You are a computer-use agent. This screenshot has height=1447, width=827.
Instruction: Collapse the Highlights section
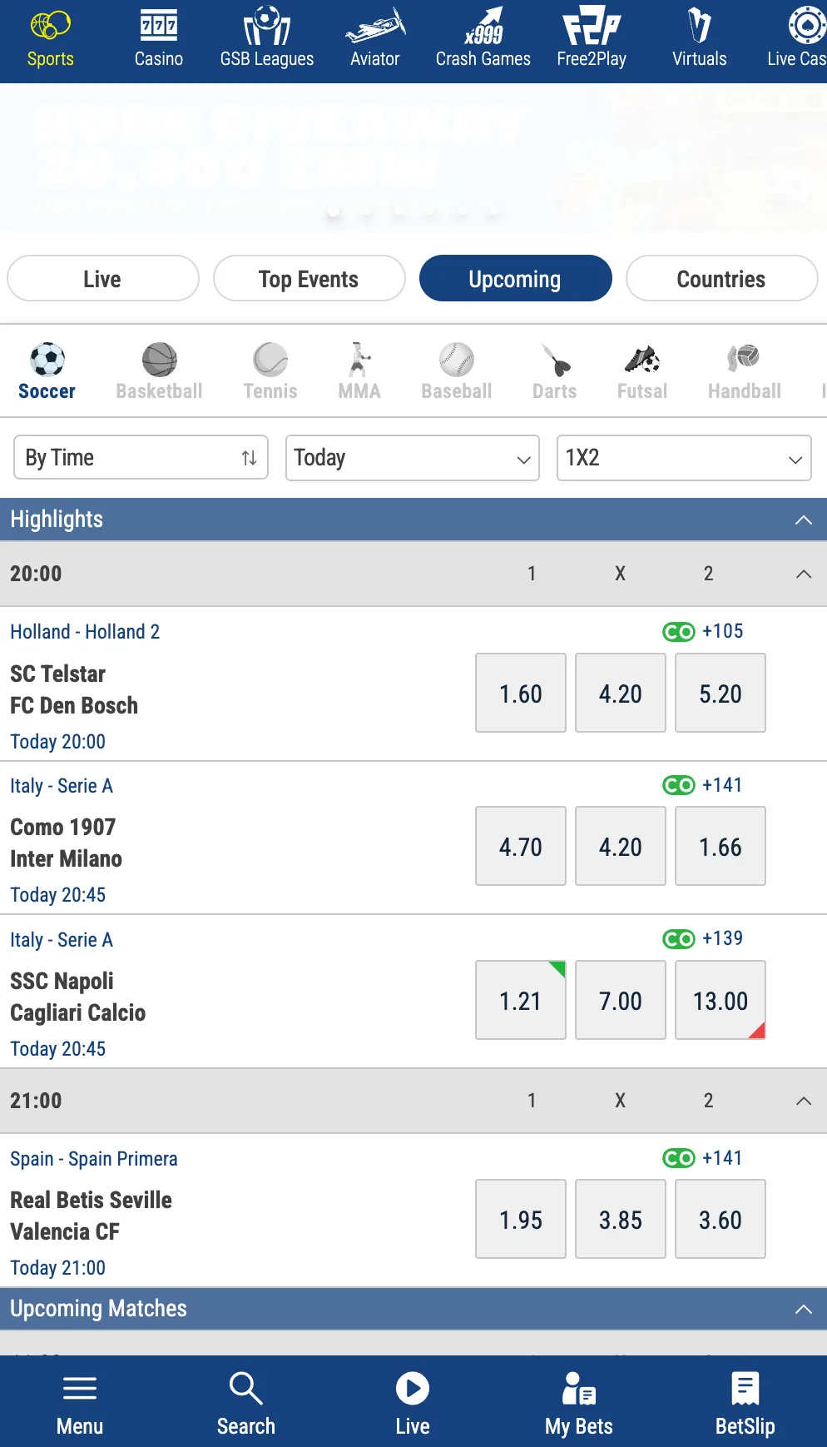(x=803, y=519)
